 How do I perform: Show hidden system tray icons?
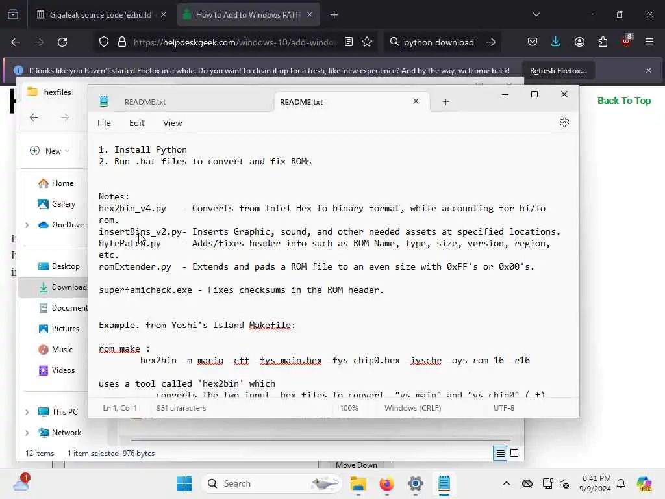tap(507, 483)
